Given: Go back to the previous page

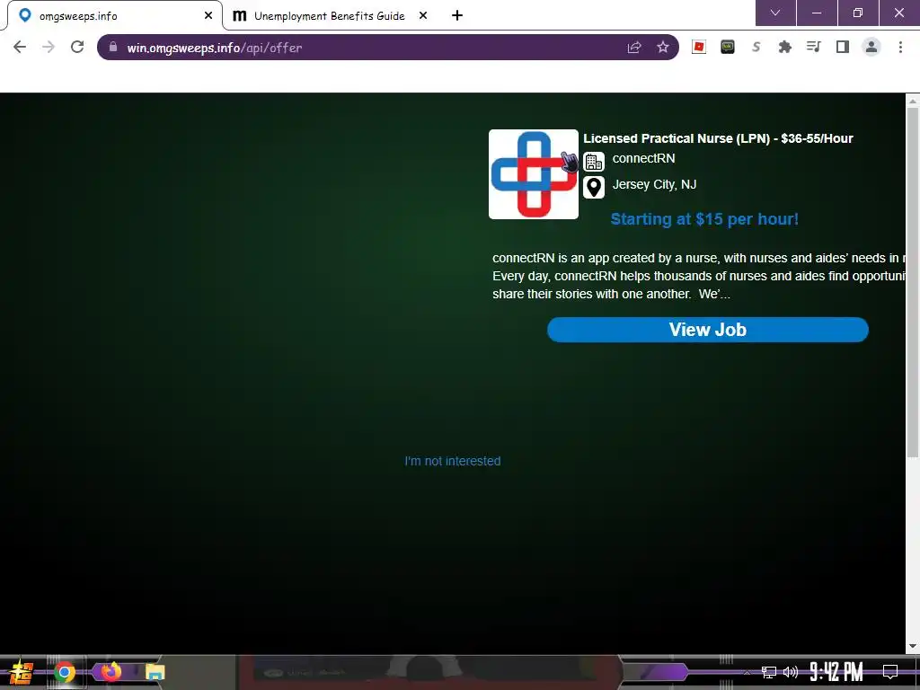Looking at the screenshot, I should [20, 47].
